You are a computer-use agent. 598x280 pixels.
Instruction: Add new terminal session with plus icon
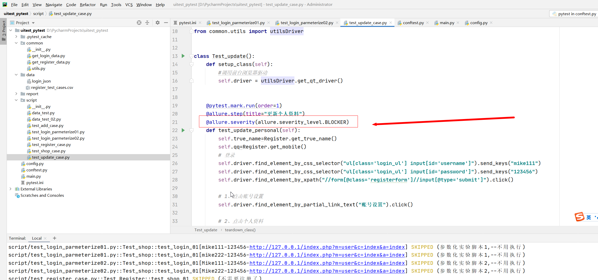click(55, 238)
